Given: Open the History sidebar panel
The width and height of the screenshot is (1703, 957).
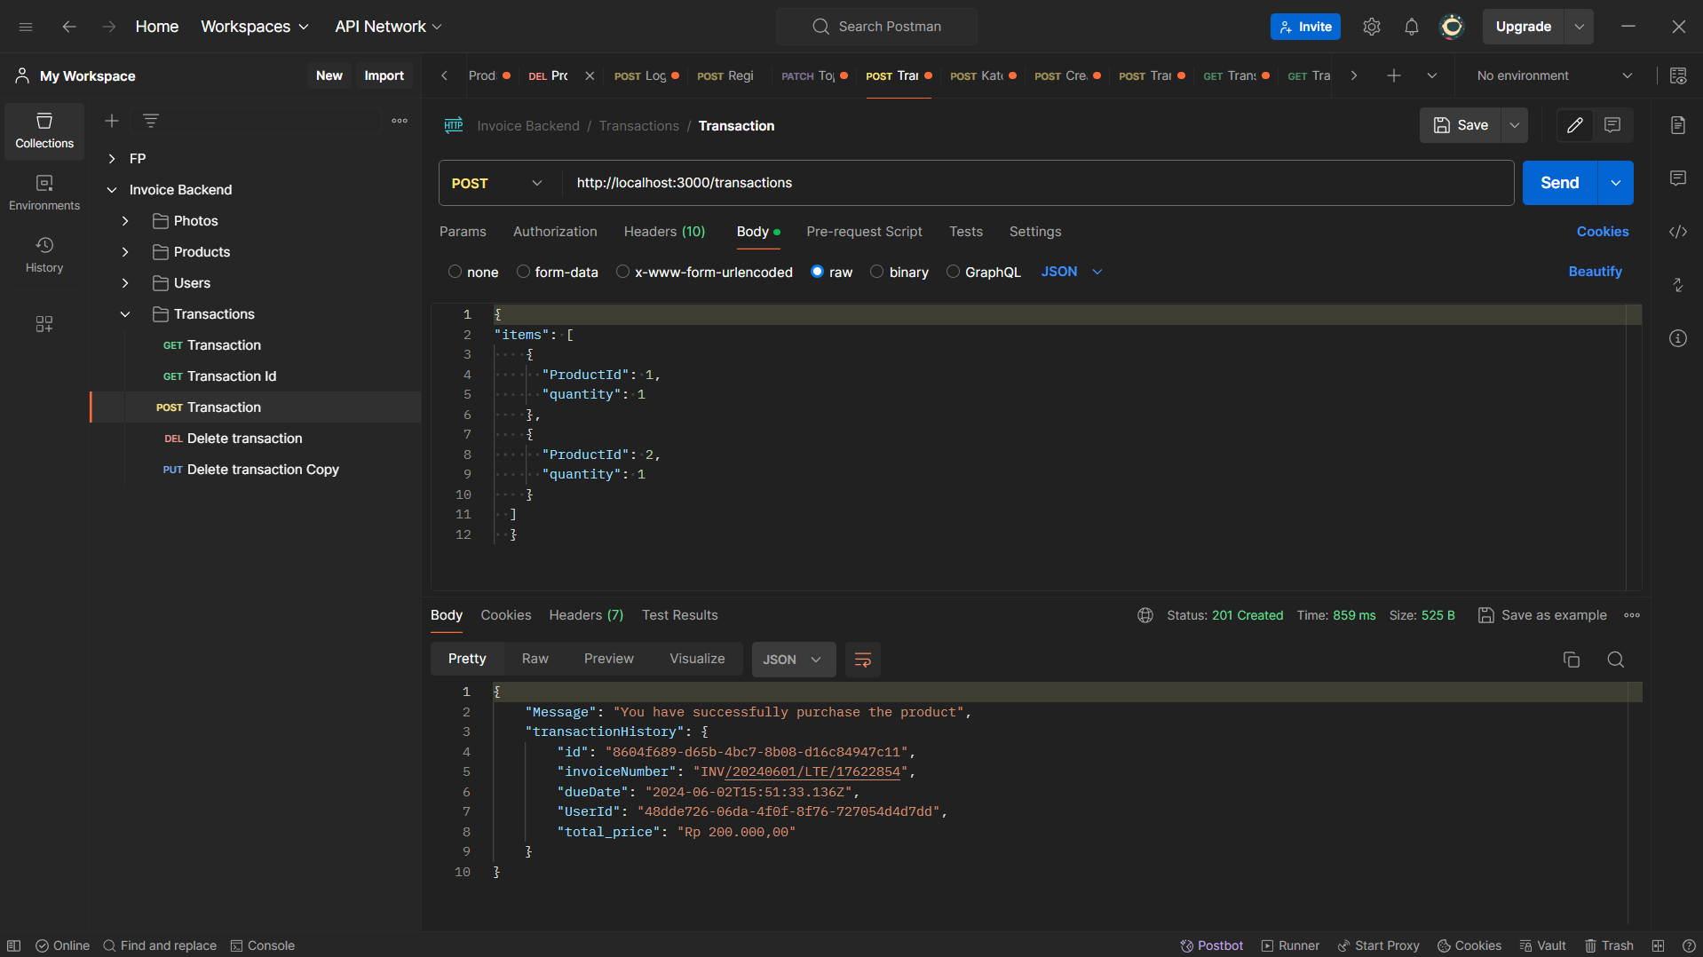Looking at the screenshot, I should (x=44, y=255).
